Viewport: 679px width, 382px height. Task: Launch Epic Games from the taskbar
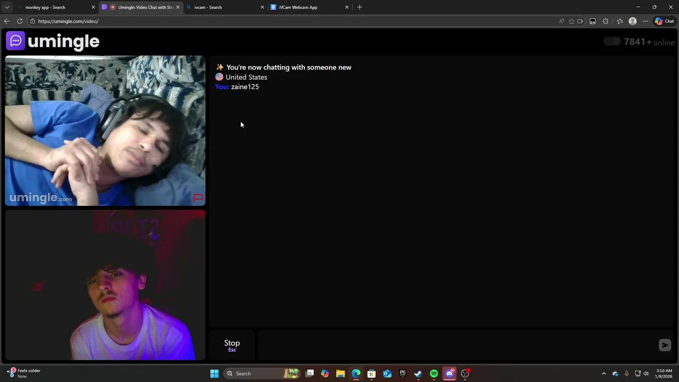coord(403,374)
